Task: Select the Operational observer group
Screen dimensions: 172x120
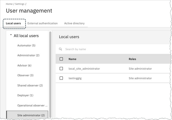Action: 32,105
